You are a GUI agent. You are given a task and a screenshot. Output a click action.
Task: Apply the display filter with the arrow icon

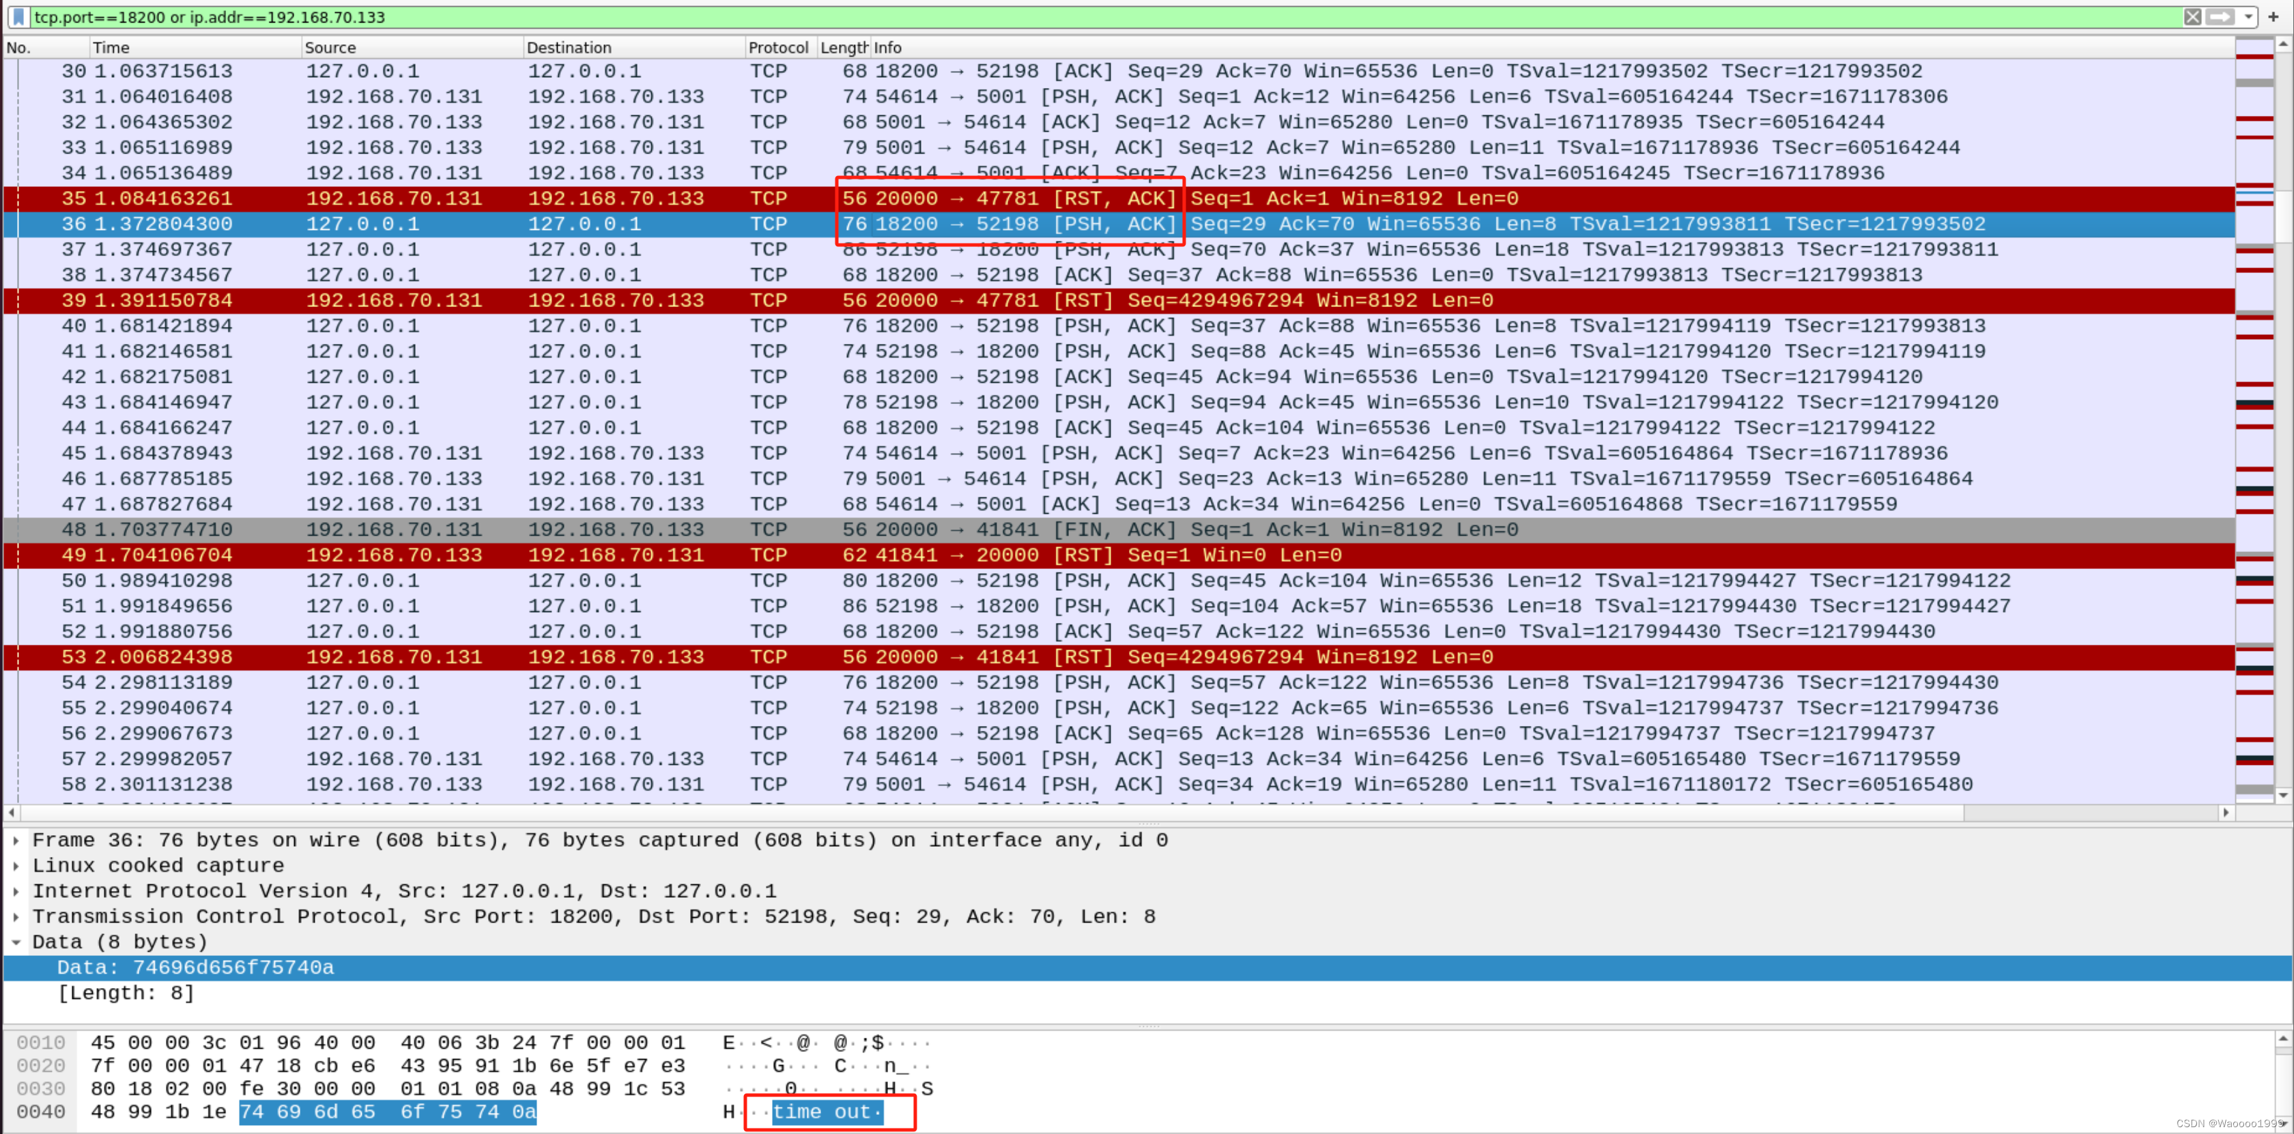(2220, 17)
